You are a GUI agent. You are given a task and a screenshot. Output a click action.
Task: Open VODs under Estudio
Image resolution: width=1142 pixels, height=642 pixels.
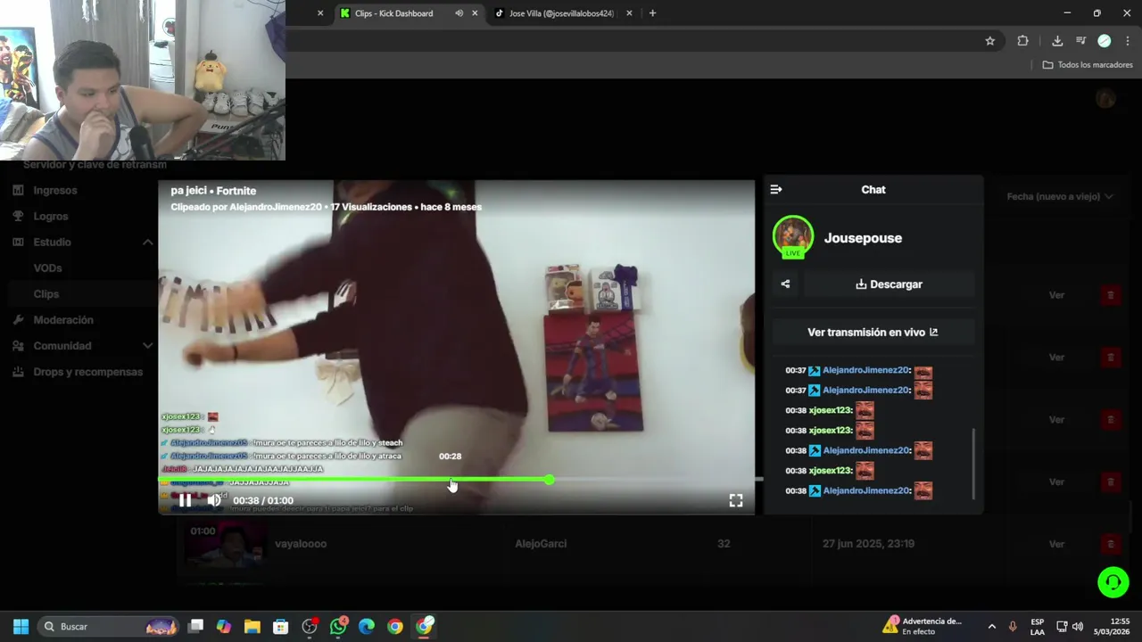click(47, 267)
